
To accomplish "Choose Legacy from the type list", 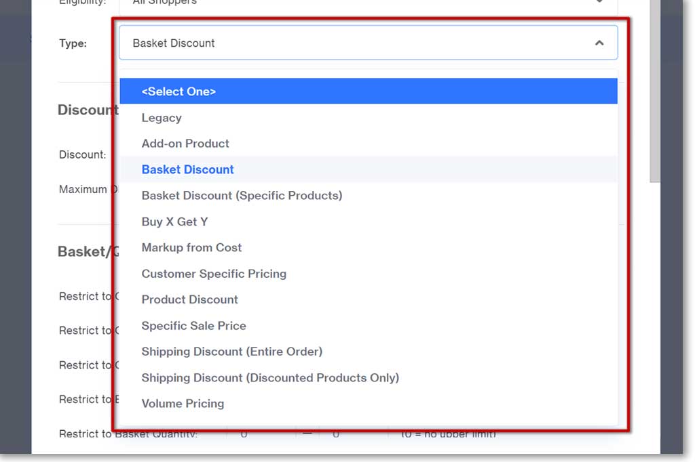I will tap(369, 118).
